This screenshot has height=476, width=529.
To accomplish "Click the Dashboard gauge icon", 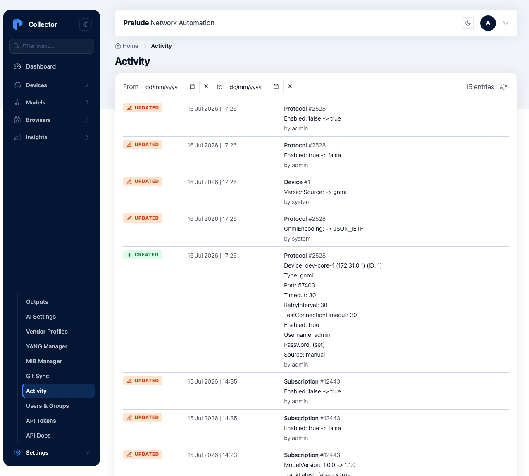I will coord(17,66).
